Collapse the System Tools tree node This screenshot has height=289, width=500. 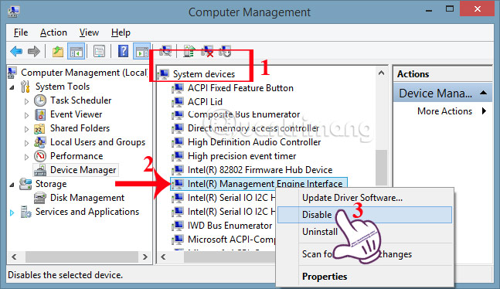pos(12,87)
